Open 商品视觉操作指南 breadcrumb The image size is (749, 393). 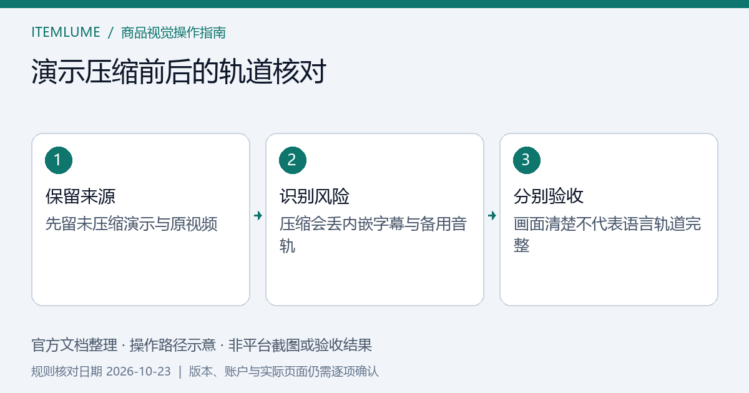tap(174, 32)
